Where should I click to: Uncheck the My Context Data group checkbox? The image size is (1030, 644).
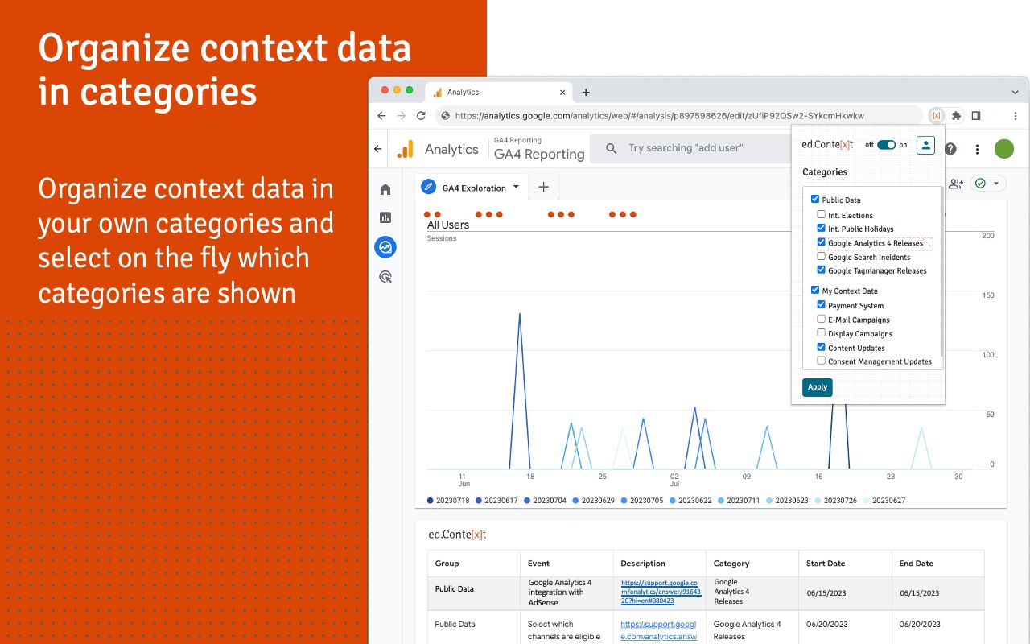[x=814, y=290]
